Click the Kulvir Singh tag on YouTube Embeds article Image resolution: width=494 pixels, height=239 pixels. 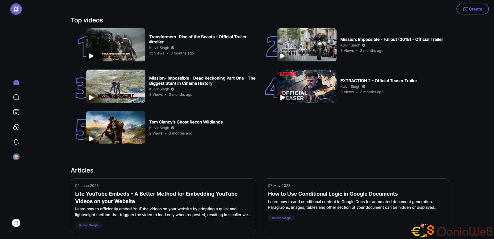[x=88, y=225]
